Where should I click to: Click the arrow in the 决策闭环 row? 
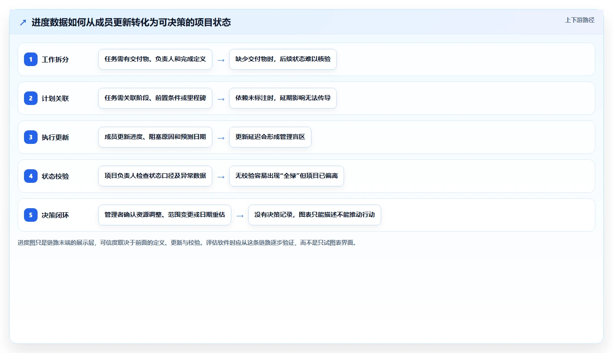point(240,215)
